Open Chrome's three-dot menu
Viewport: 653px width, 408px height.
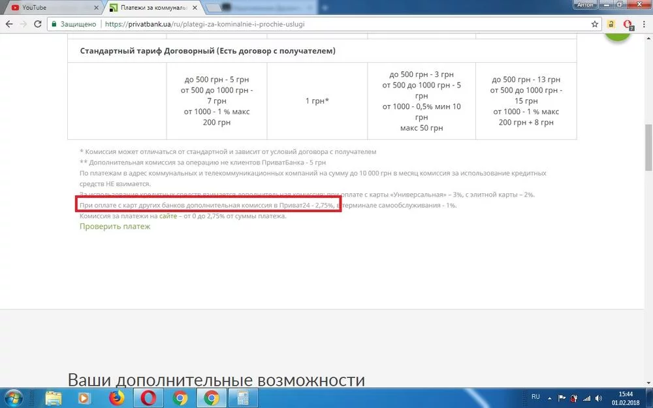coord(644,24)
